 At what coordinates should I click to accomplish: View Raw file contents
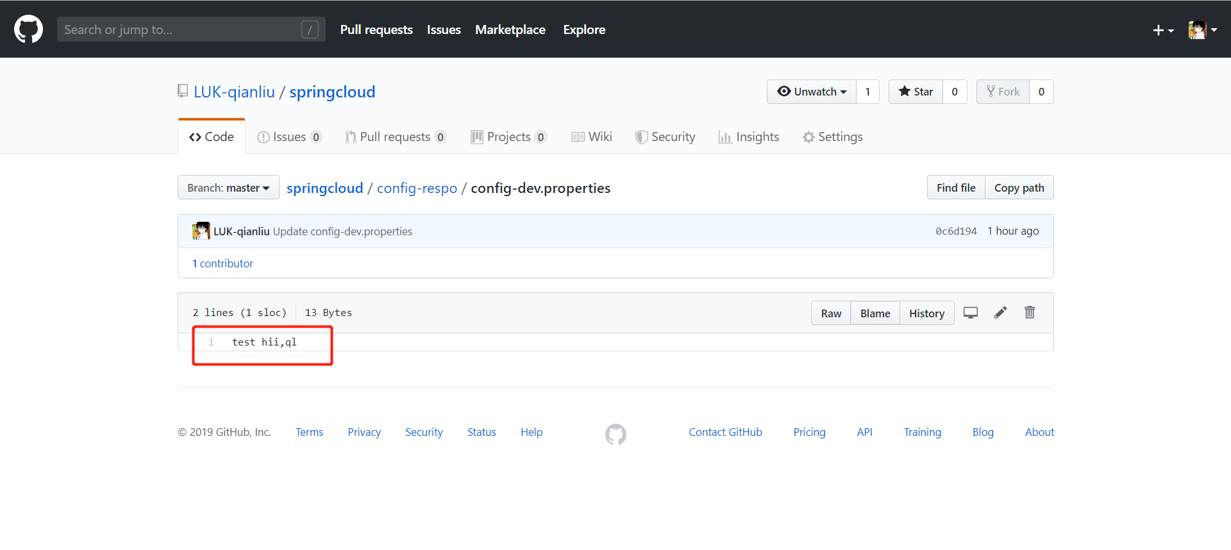pyautogui.click(x=831, y=313)
